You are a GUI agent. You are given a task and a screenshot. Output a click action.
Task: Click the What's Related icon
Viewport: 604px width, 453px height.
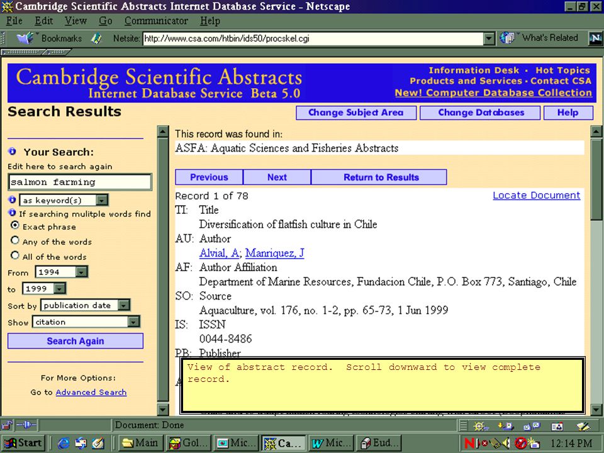(508, 38)
